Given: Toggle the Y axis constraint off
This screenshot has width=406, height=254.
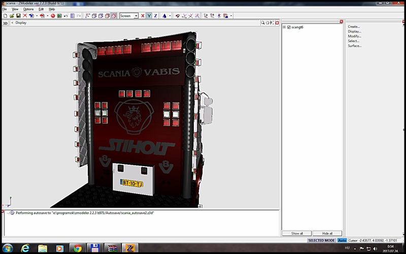Looking at the screenshot, I should (149, 16).
